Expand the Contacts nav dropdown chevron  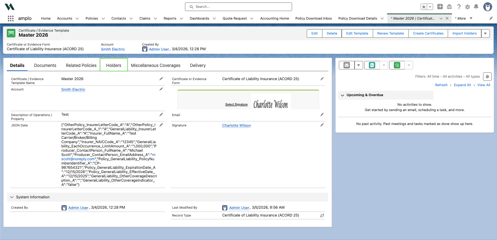[x=131, y=19]
